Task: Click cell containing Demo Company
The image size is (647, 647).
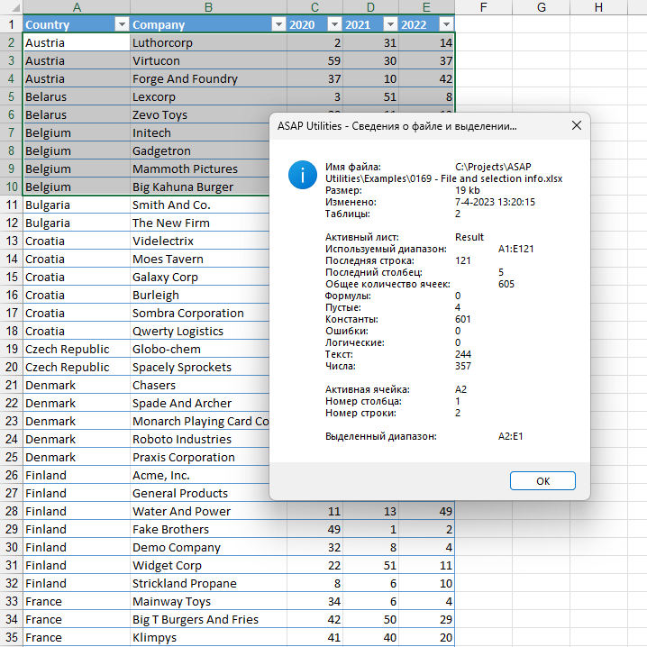Action: click(208, 547)
